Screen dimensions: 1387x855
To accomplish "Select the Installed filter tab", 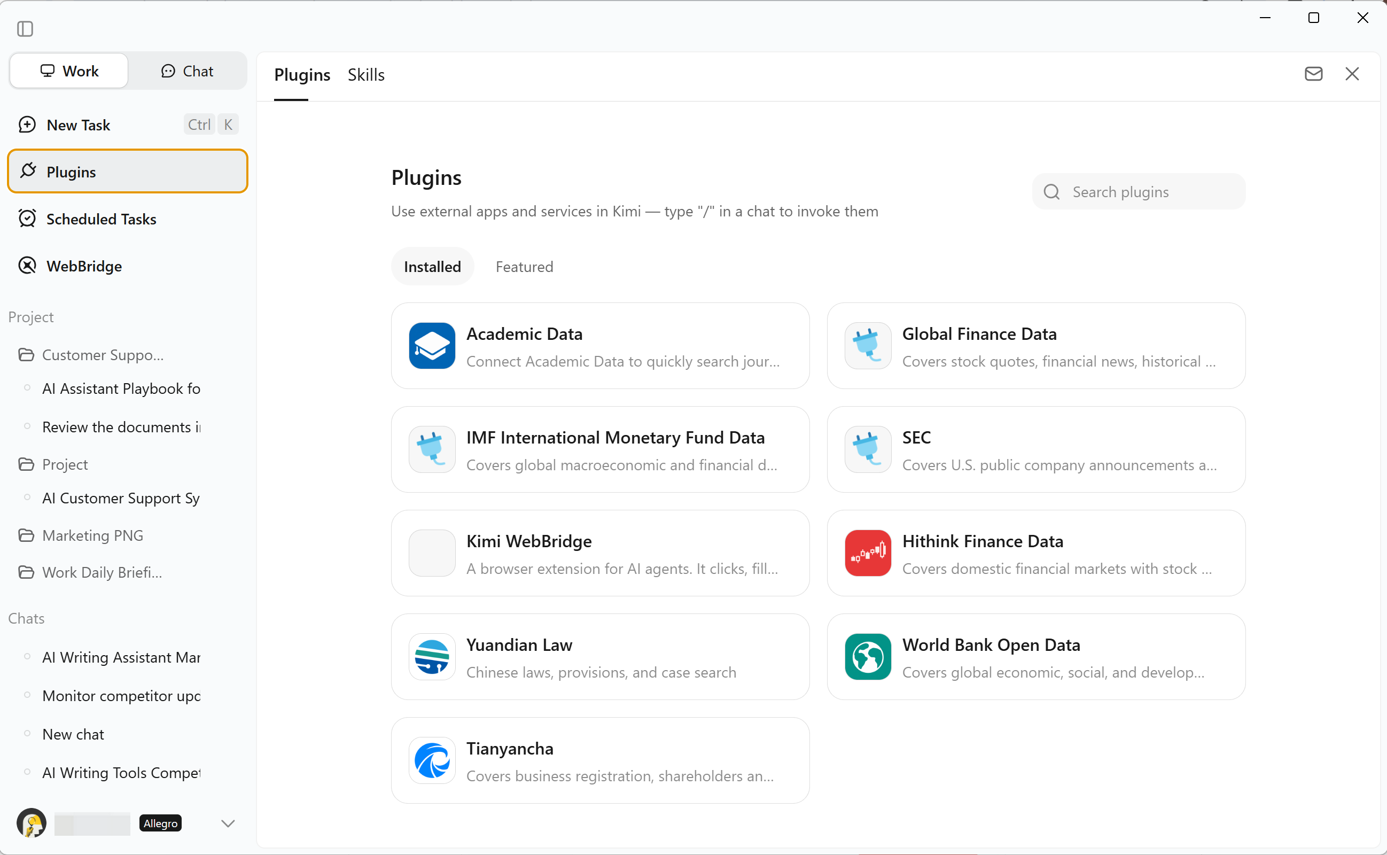I will (432, 266).
